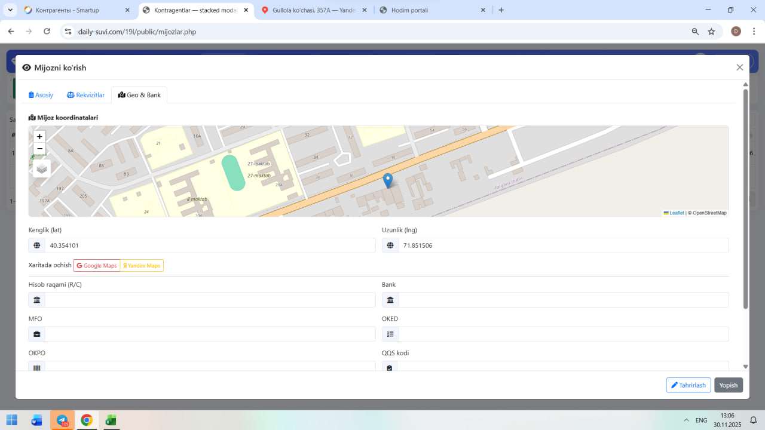Zoom out on the map
The height and width of the screenshot is (430, 765).
point(39,149)
